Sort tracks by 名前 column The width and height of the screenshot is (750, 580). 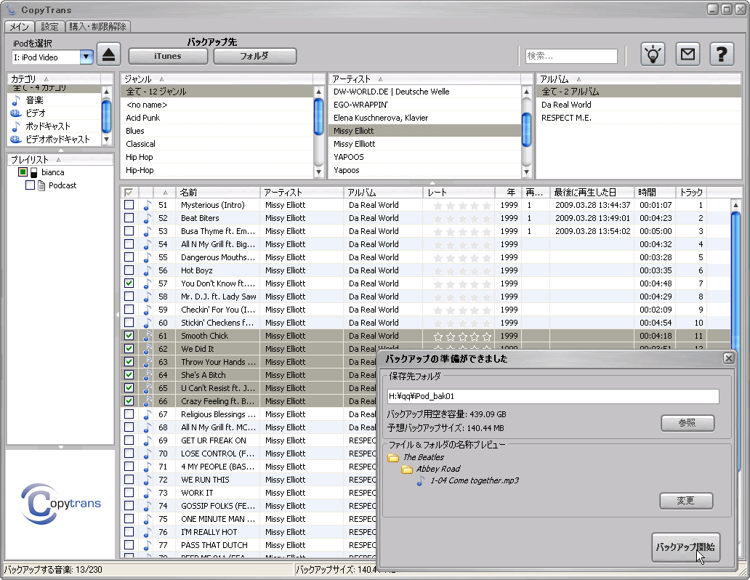(x=218, y=193)
